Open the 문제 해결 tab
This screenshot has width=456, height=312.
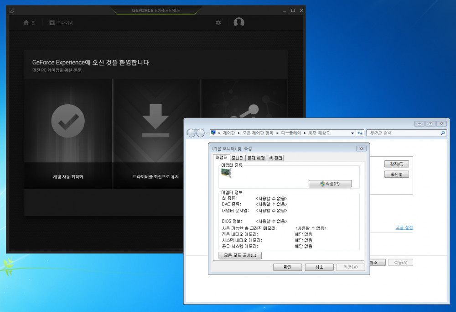(x=256, y=158)
